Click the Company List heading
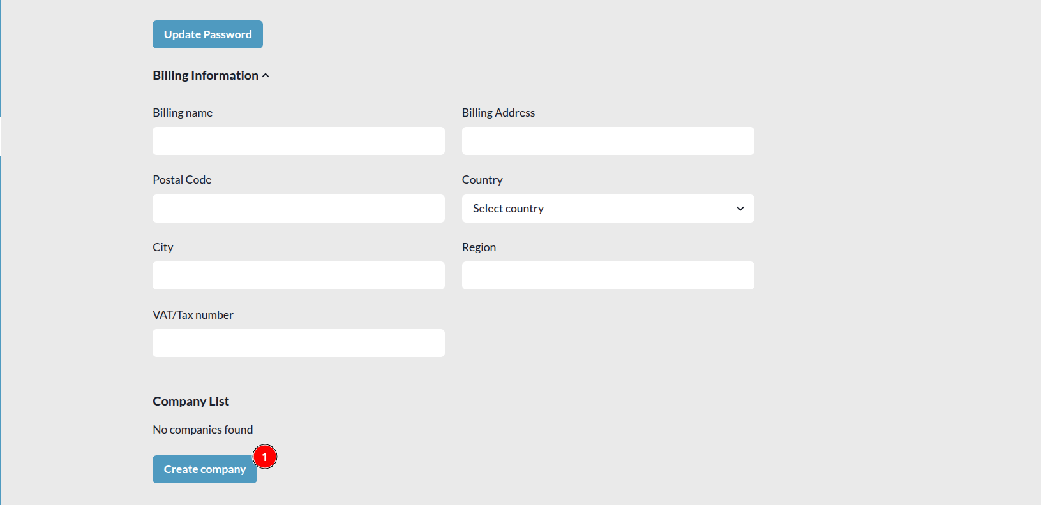 [x=191, y=401]
